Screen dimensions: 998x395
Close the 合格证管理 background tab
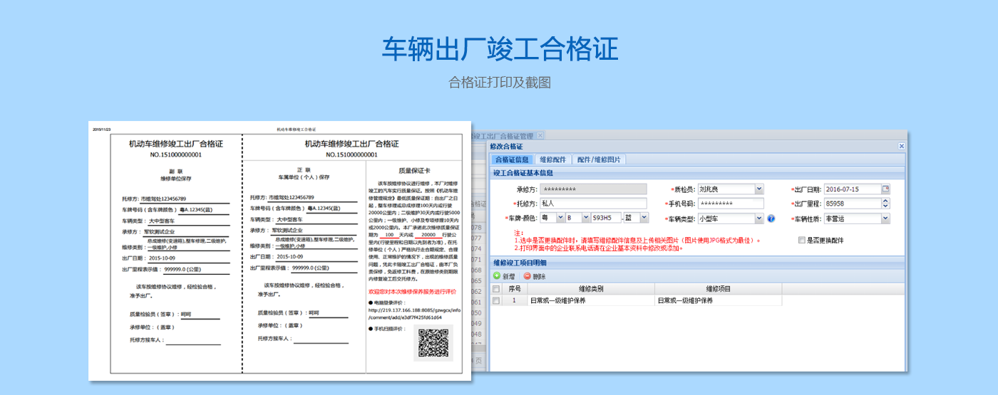(x=540, y=135)
